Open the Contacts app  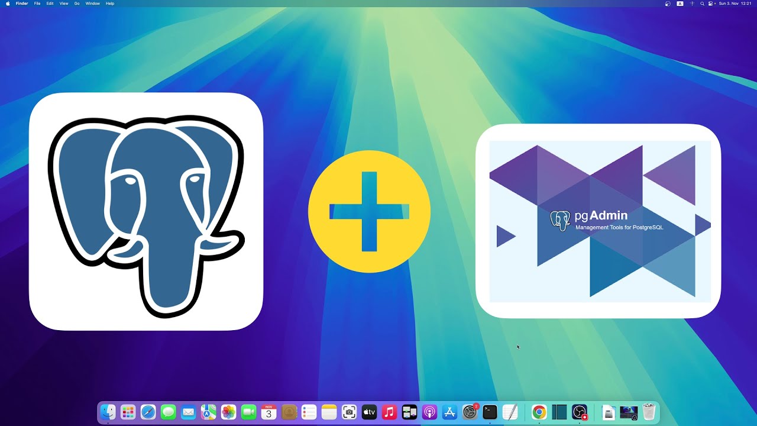(289, 412)
